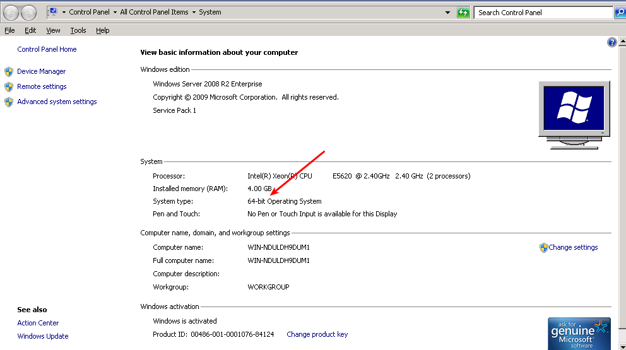Click the Windows logo monitor image

574,115
